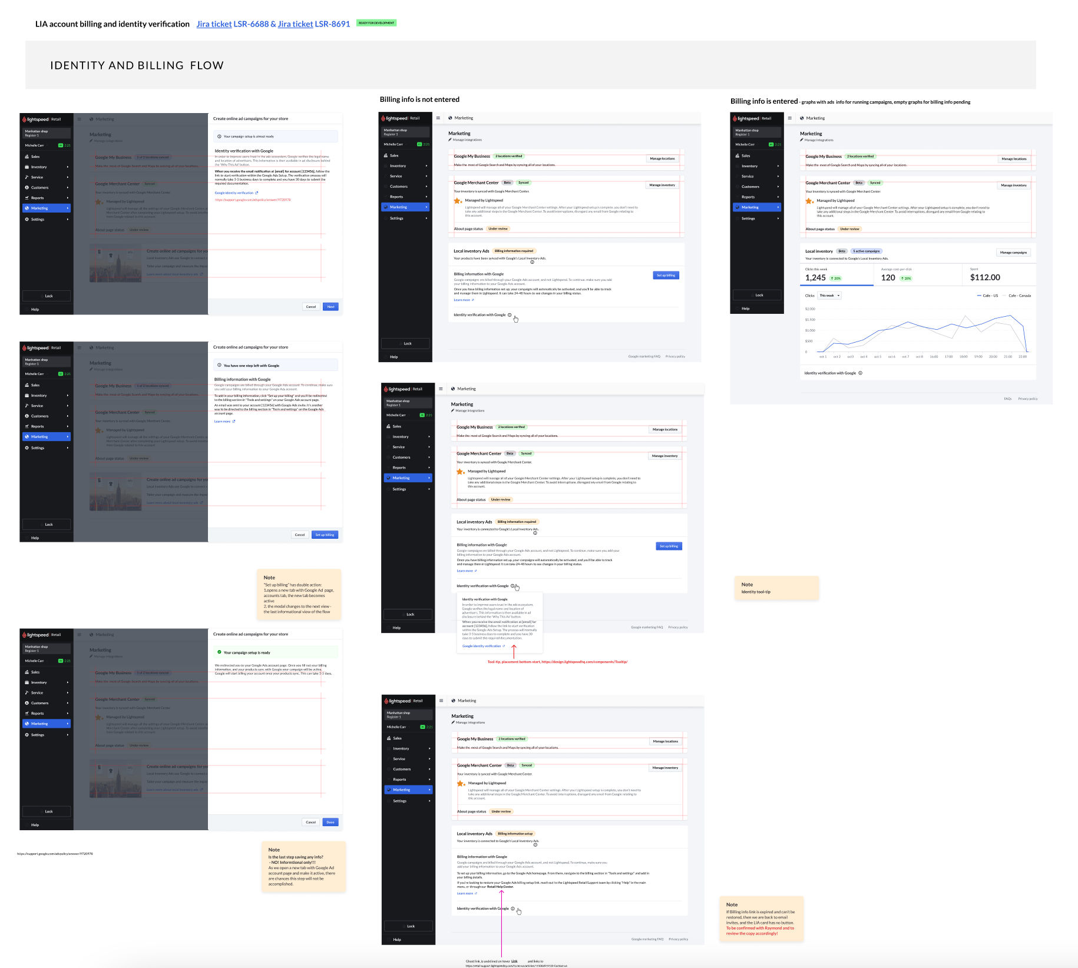The width and height of the screenshot is (1078, 968).
Task: Click the info icon beside 'campaign setup is almost ready'
Action: 219,137
